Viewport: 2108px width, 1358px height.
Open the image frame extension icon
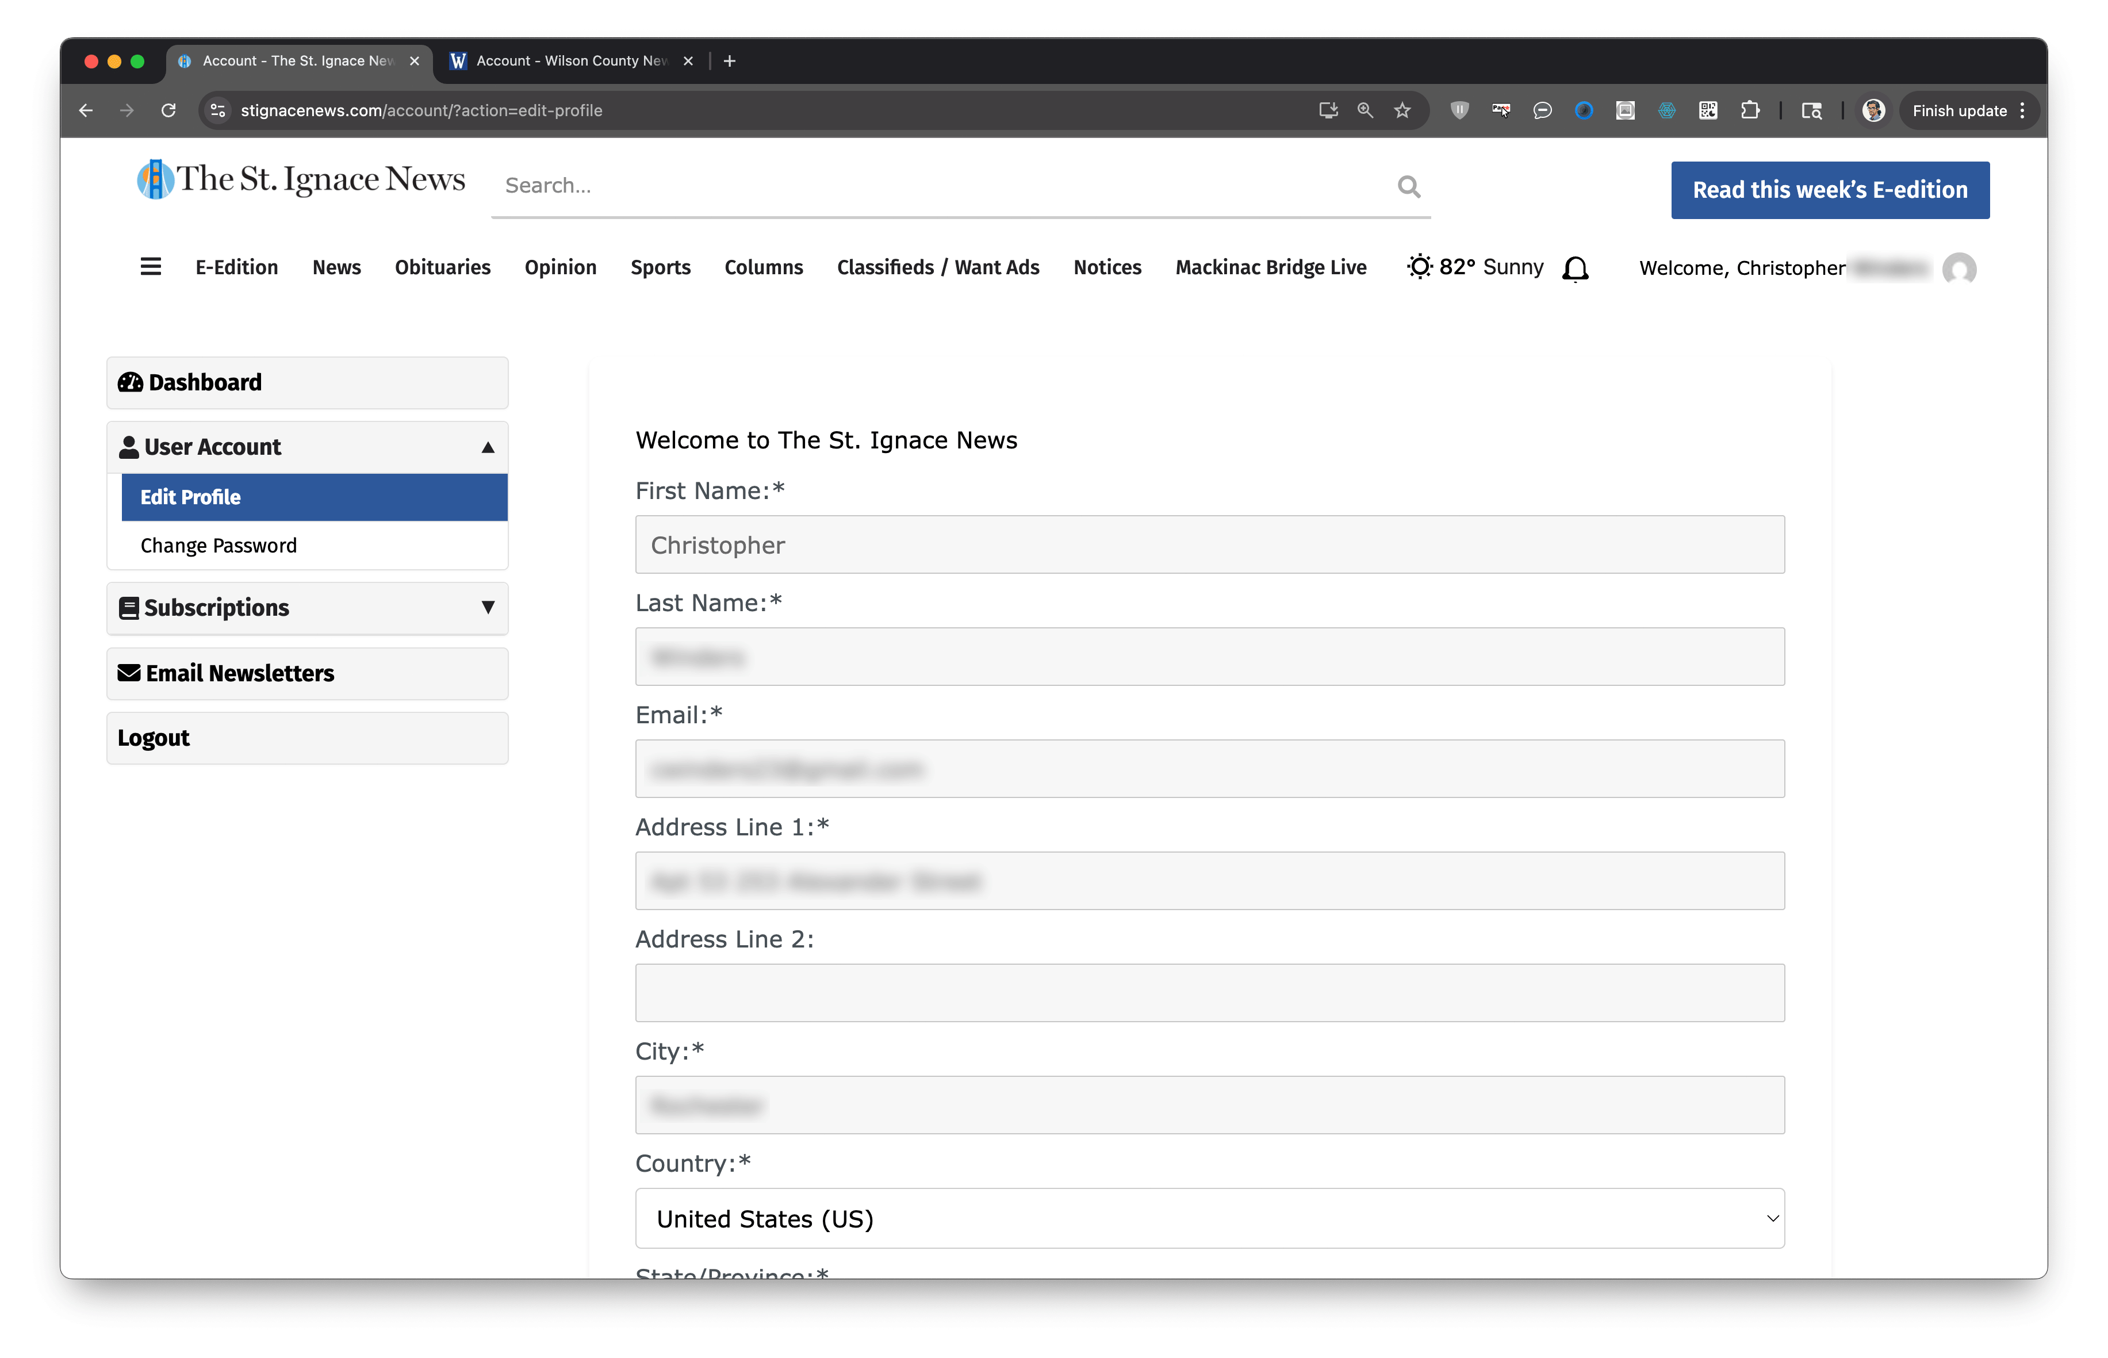point(1626,110)
